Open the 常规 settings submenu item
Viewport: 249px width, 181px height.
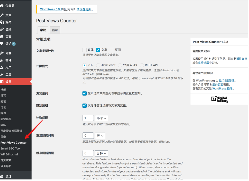tap(3, 90)
